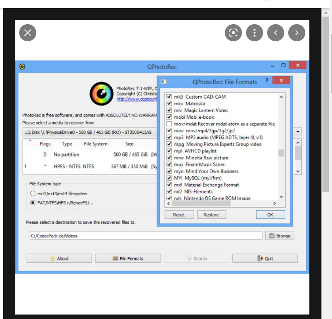Click the Reset button

click(x=179, y=215)
